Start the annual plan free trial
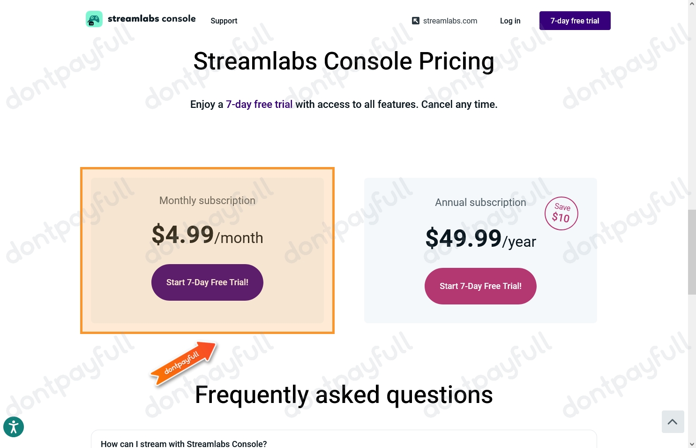The image size is (696, 448). [480, 286]
